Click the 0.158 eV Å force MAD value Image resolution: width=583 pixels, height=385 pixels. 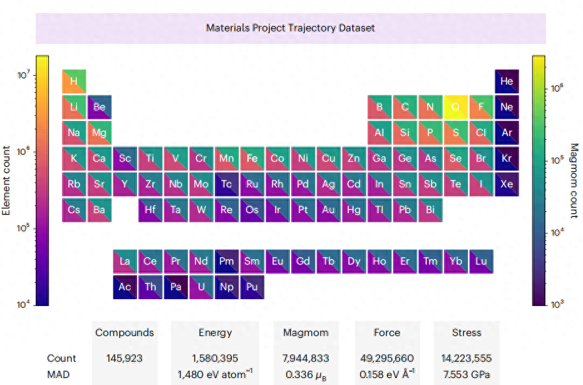click(387, 374)
